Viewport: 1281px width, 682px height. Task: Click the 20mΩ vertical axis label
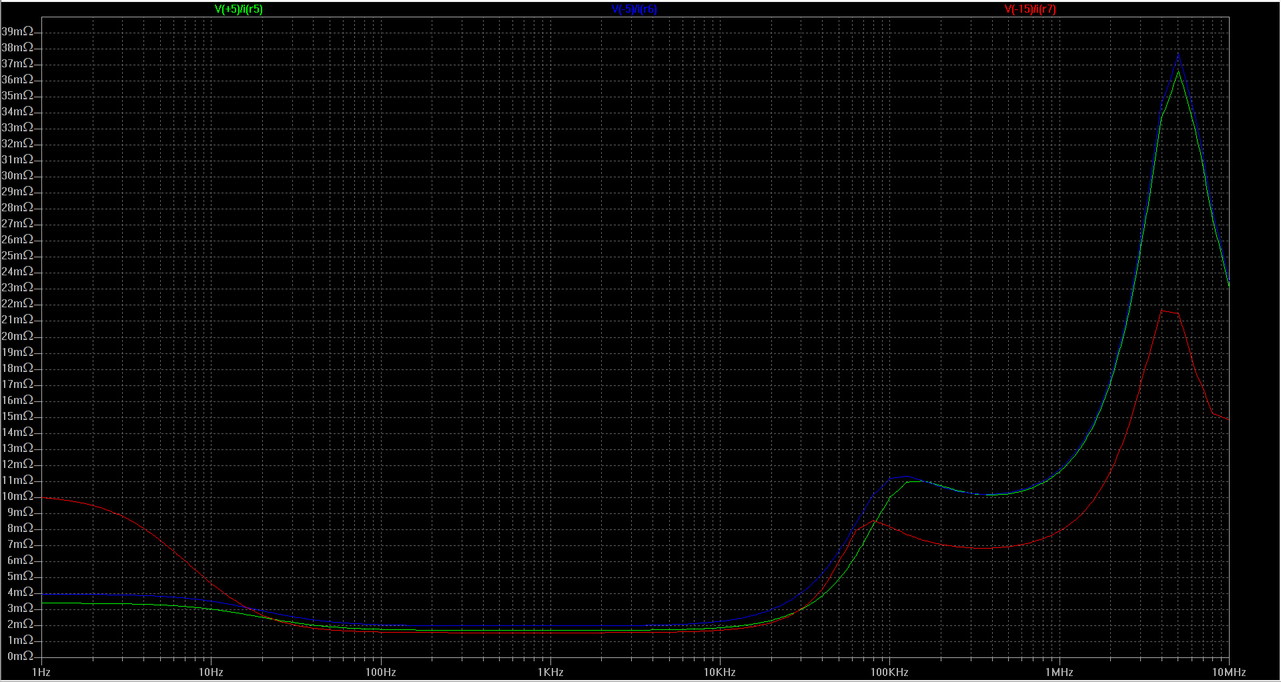pyautogui.click(x=17, y=336)
